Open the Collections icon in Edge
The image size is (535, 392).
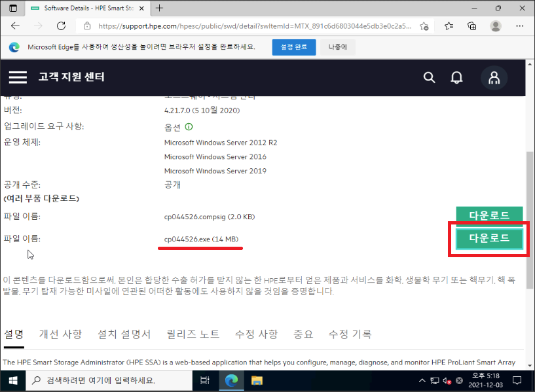coord(472,27)
